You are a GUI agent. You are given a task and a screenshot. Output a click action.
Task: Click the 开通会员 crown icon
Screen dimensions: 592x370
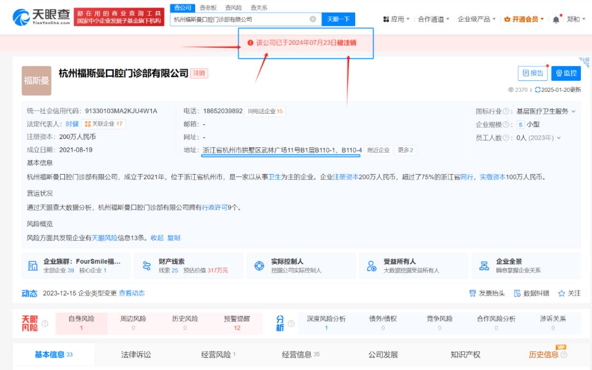click(507, 19)
